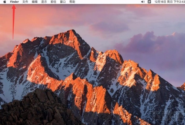
Task: Open the Finder menu
Action: coord(15,2)
